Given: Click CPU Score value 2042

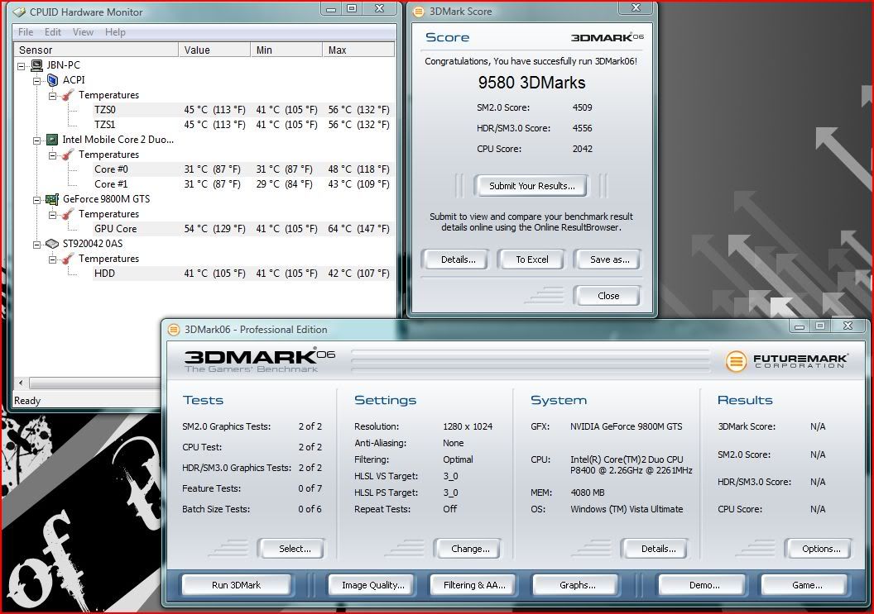Looking at the screenshot, I should 583,149.
